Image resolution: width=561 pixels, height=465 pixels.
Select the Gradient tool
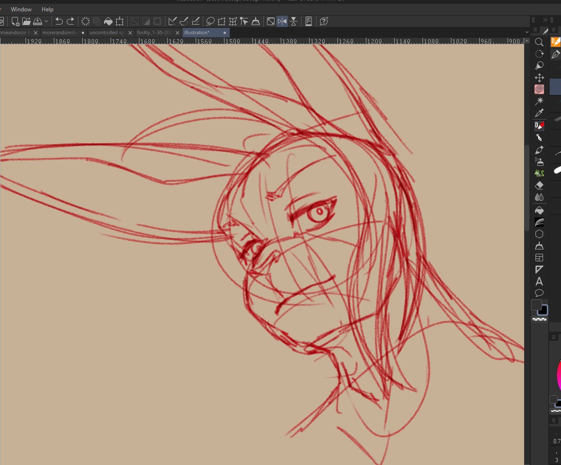(x=539, y=222)
